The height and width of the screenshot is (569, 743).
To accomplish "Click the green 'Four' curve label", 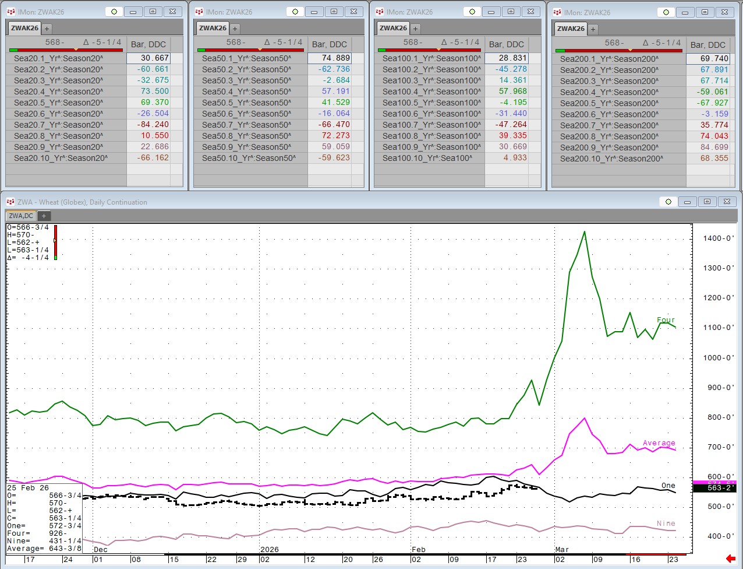I will pyautogui.click(x=666, y=320).
